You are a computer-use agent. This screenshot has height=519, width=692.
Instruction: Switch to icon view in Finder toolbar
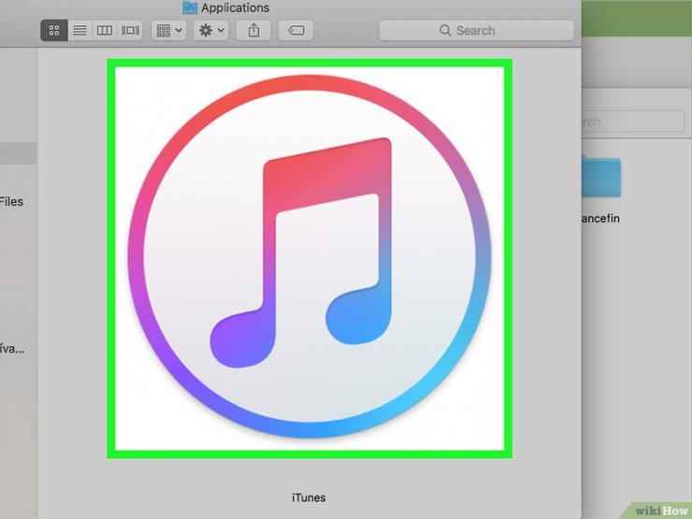click(54, 31)
